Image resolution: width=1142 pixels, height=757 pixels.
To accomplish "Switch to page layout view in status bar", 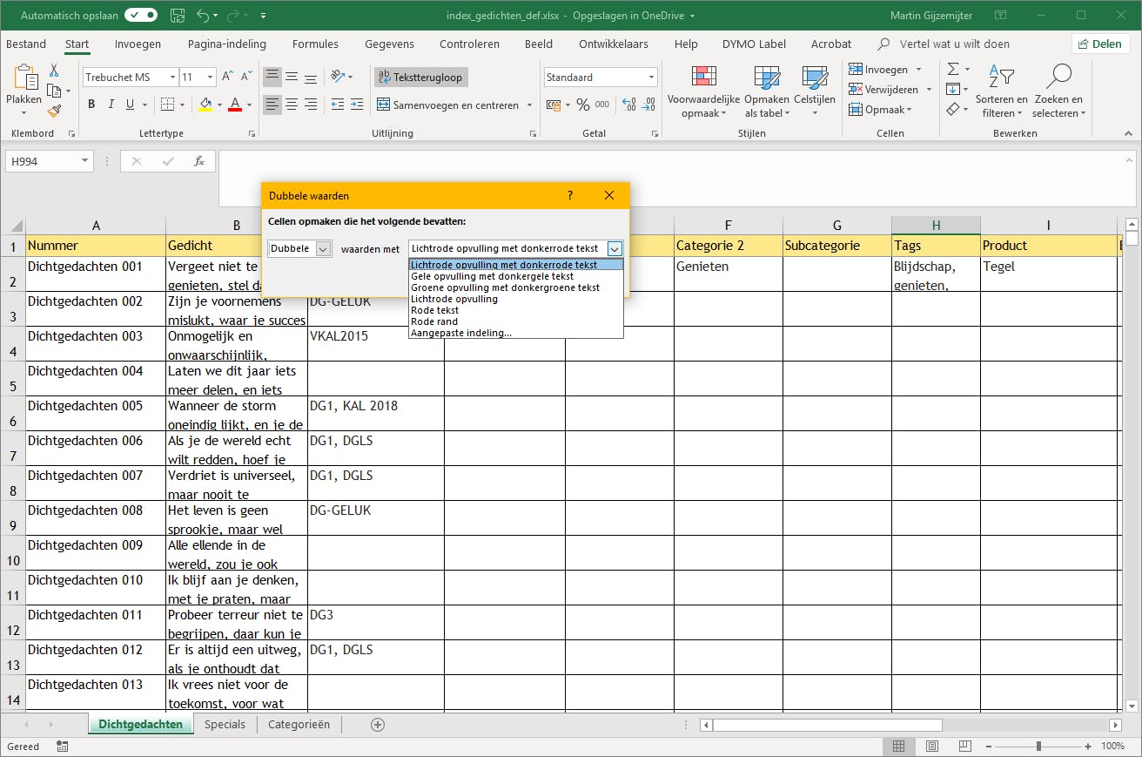I will click(x=932, y=747).
